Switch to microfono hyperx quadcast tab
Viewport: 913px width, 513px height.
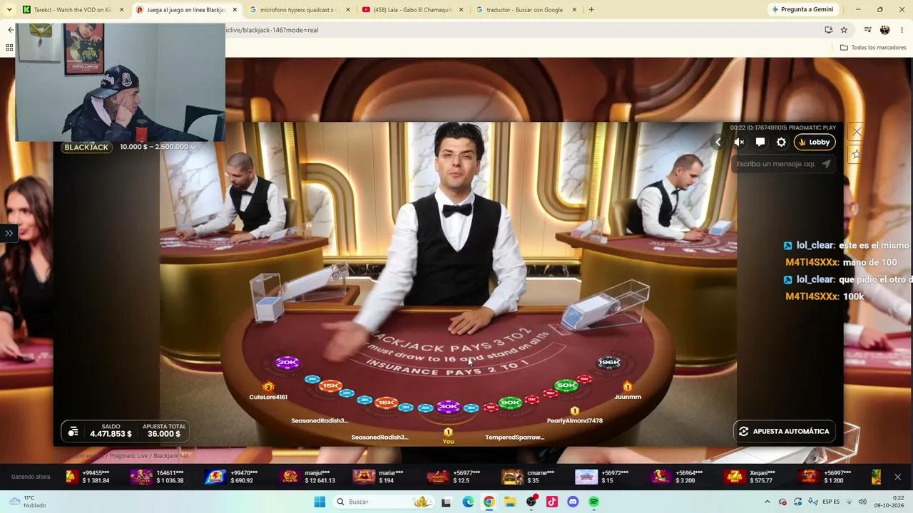point(298,10)
